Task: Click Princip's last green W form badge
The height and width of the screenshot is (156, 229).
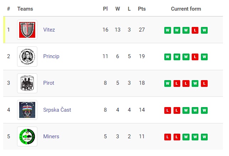Action: [x=204, y=57]
